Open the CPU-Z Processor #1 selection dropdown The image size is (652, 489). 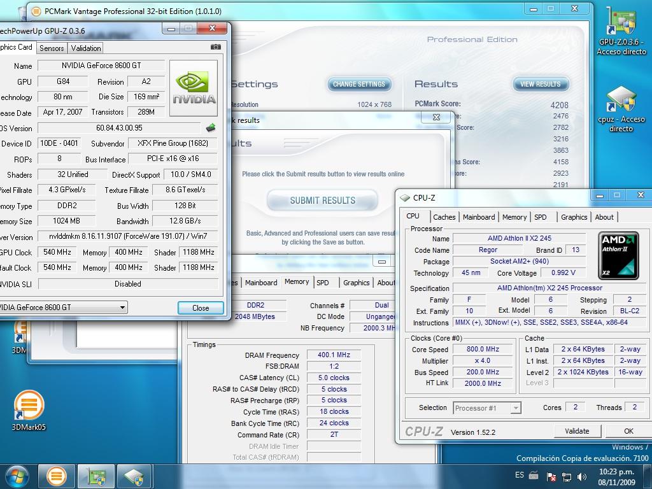pyautogui.click(x=516, y=408)
